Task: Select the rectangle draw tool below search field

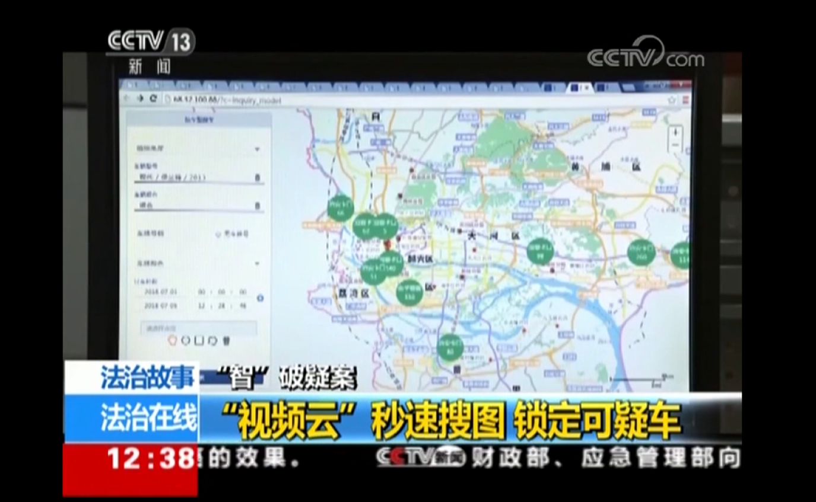Action: [x=199, y=341]
